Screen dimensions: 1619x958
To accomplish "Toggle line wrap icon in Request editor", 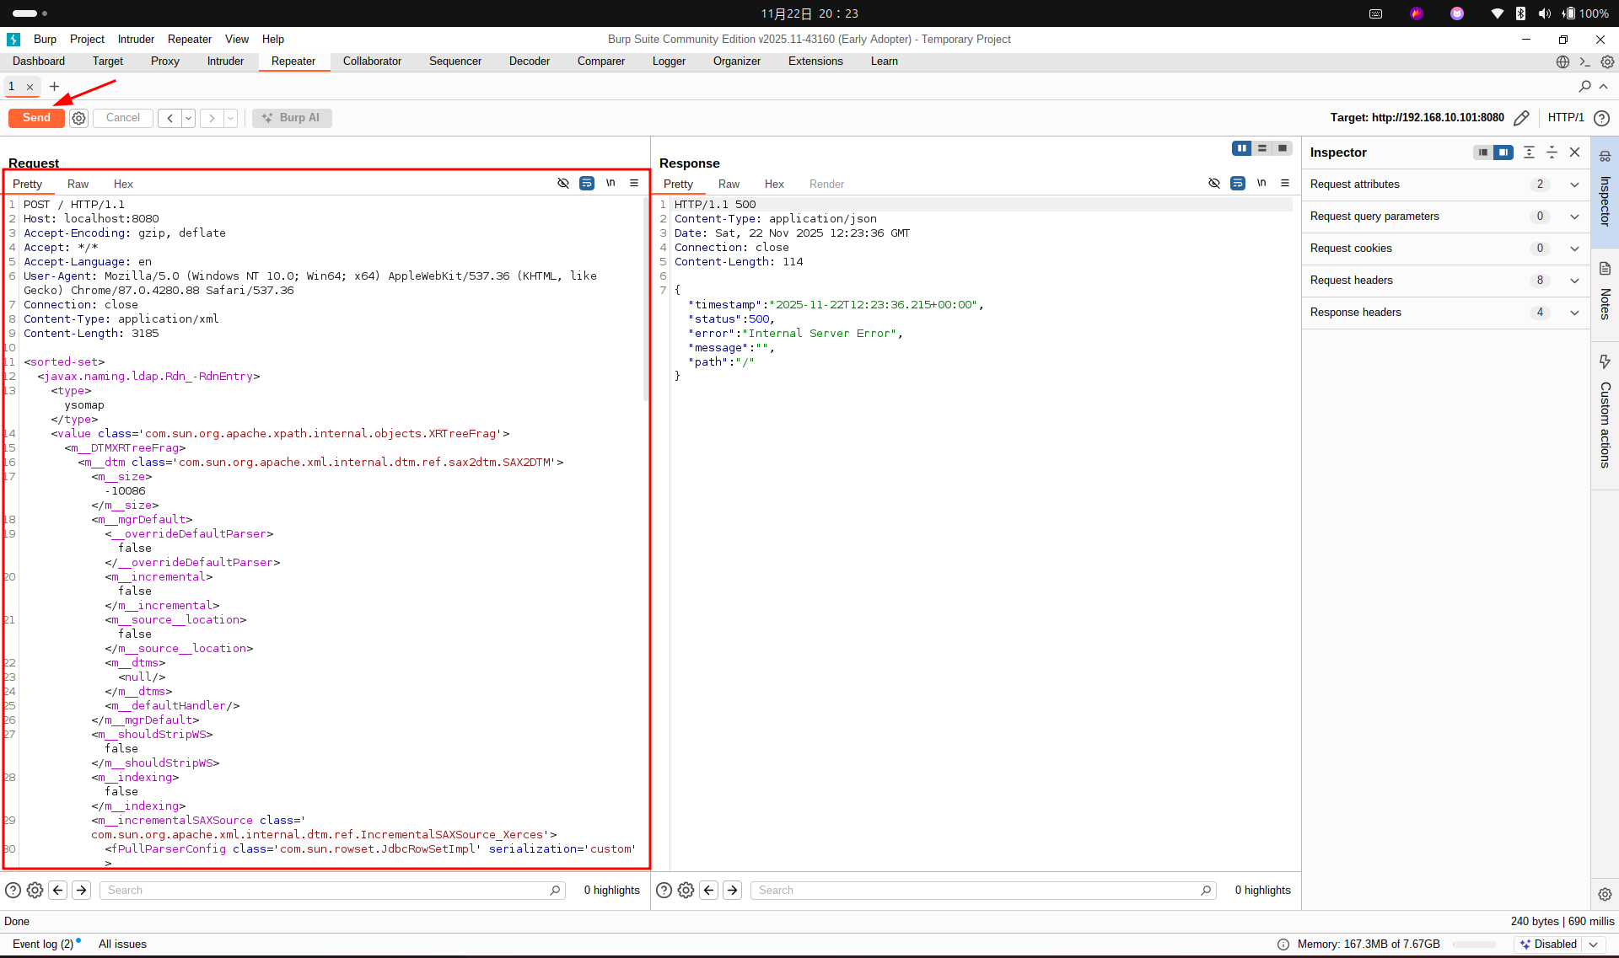I will click(587, 183).
